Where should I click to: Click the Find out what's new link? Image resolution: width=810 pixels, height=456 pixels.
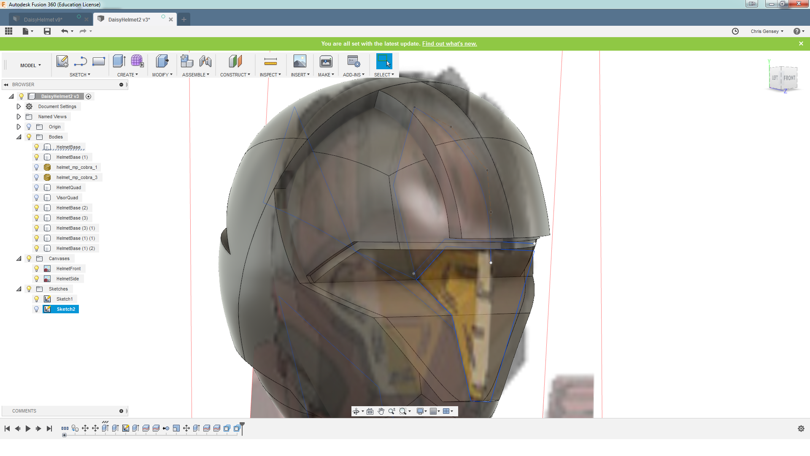coord(449,43)
